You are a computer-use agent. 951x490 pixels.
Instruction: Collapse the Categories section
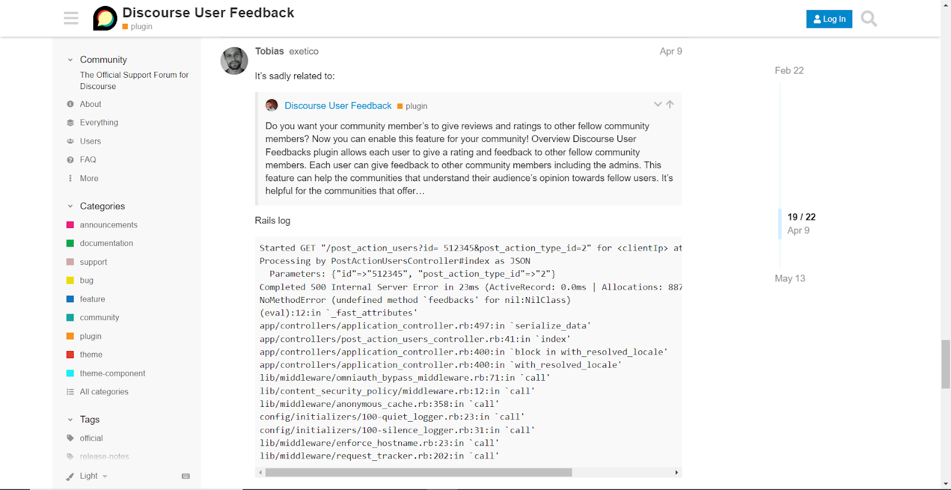pyautogui.click(x=70, y=206)
